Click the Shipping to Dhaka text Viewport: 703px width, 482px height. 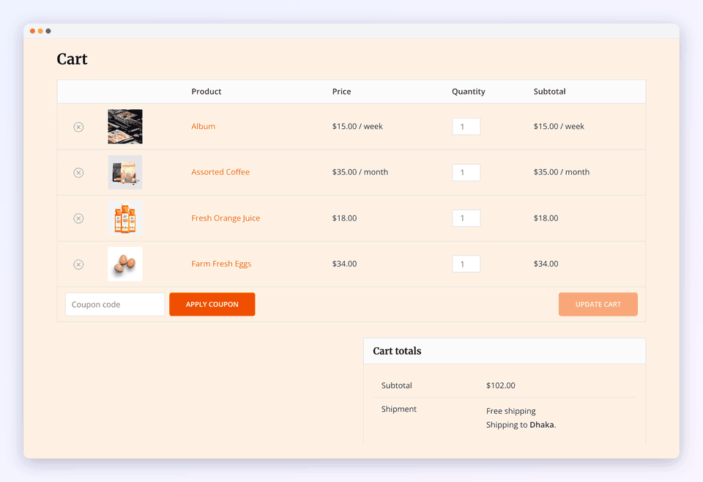(521, 425)
